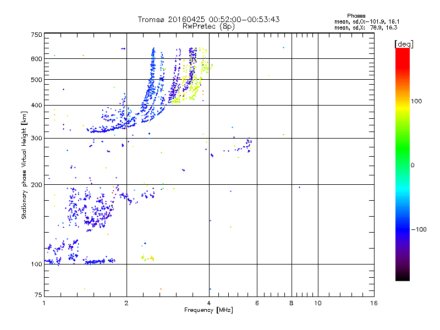
Task: Click the x-axis label 'Frequency [MHz]'
Action: pos(208,310)
